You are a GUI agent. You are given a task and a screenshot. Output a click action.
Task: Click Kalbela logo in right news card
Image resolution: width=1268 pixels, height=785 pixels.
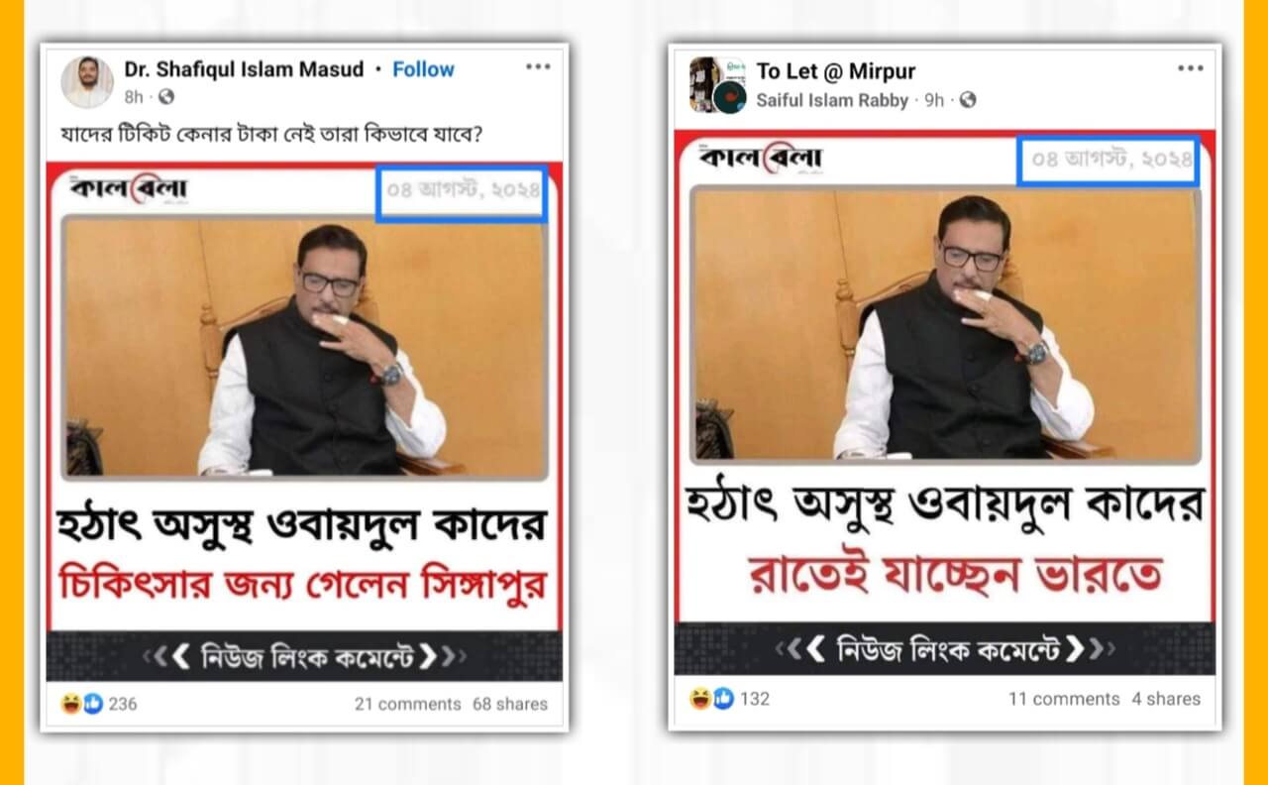point(760,159)
